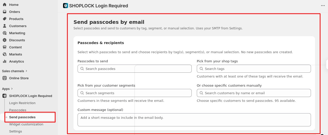The image size is (328, 135).
Task: Expand the Apps section chevron
Action: tap(12, 89)
